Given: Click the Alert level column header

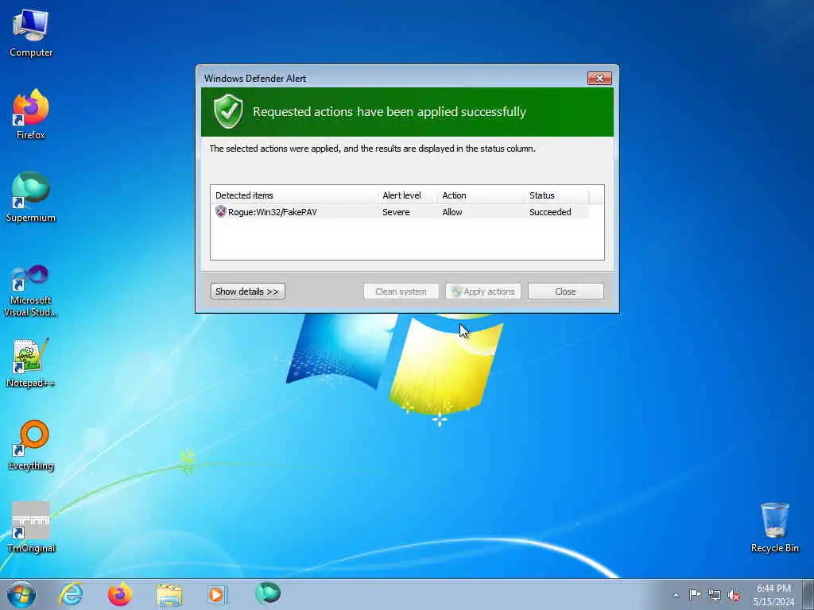Looking at the screenshot, I should (x=408, y=195).
